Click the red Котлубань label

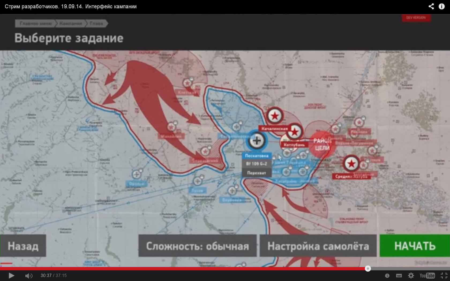click(294, 145)
